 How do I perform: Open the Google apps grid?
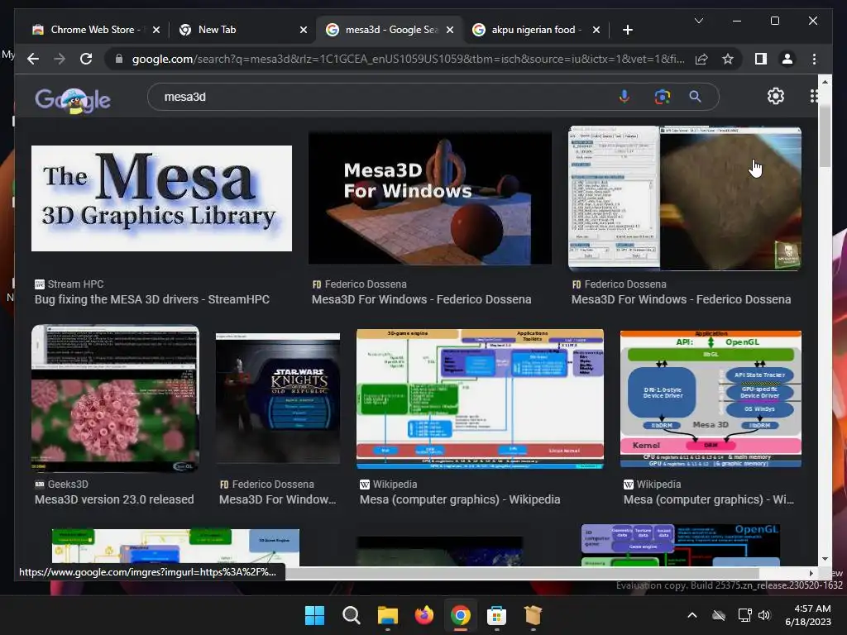pyautogui.click(x=814, y=96)
